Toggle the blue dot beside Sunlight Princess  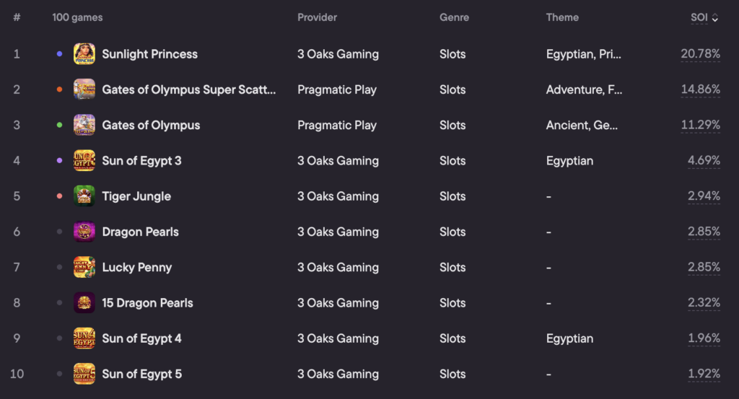tap(59, 54)
